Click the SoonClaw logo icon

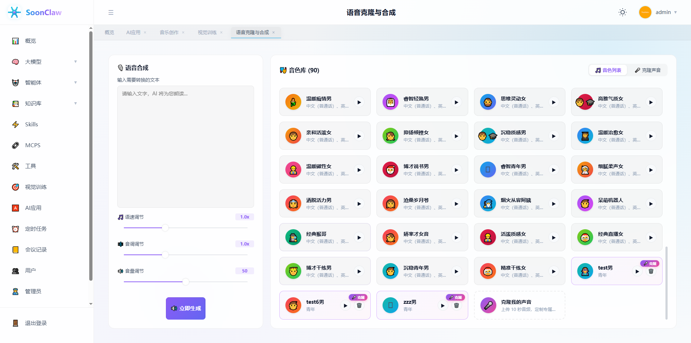click(x=14, y=12)
